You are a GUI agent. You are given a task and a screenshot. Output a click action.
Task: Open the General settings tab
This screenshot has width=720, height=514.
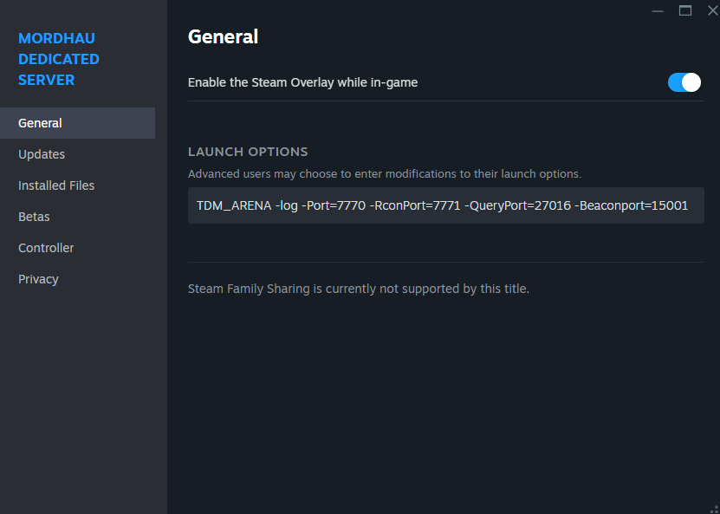click(77, 123)
